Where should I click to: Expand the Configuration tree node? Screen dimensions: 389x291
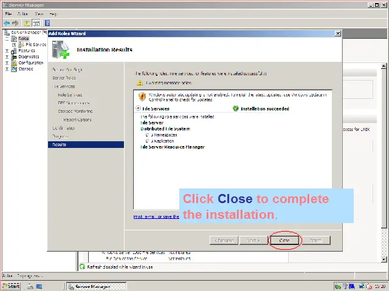(x=7, y=63)
